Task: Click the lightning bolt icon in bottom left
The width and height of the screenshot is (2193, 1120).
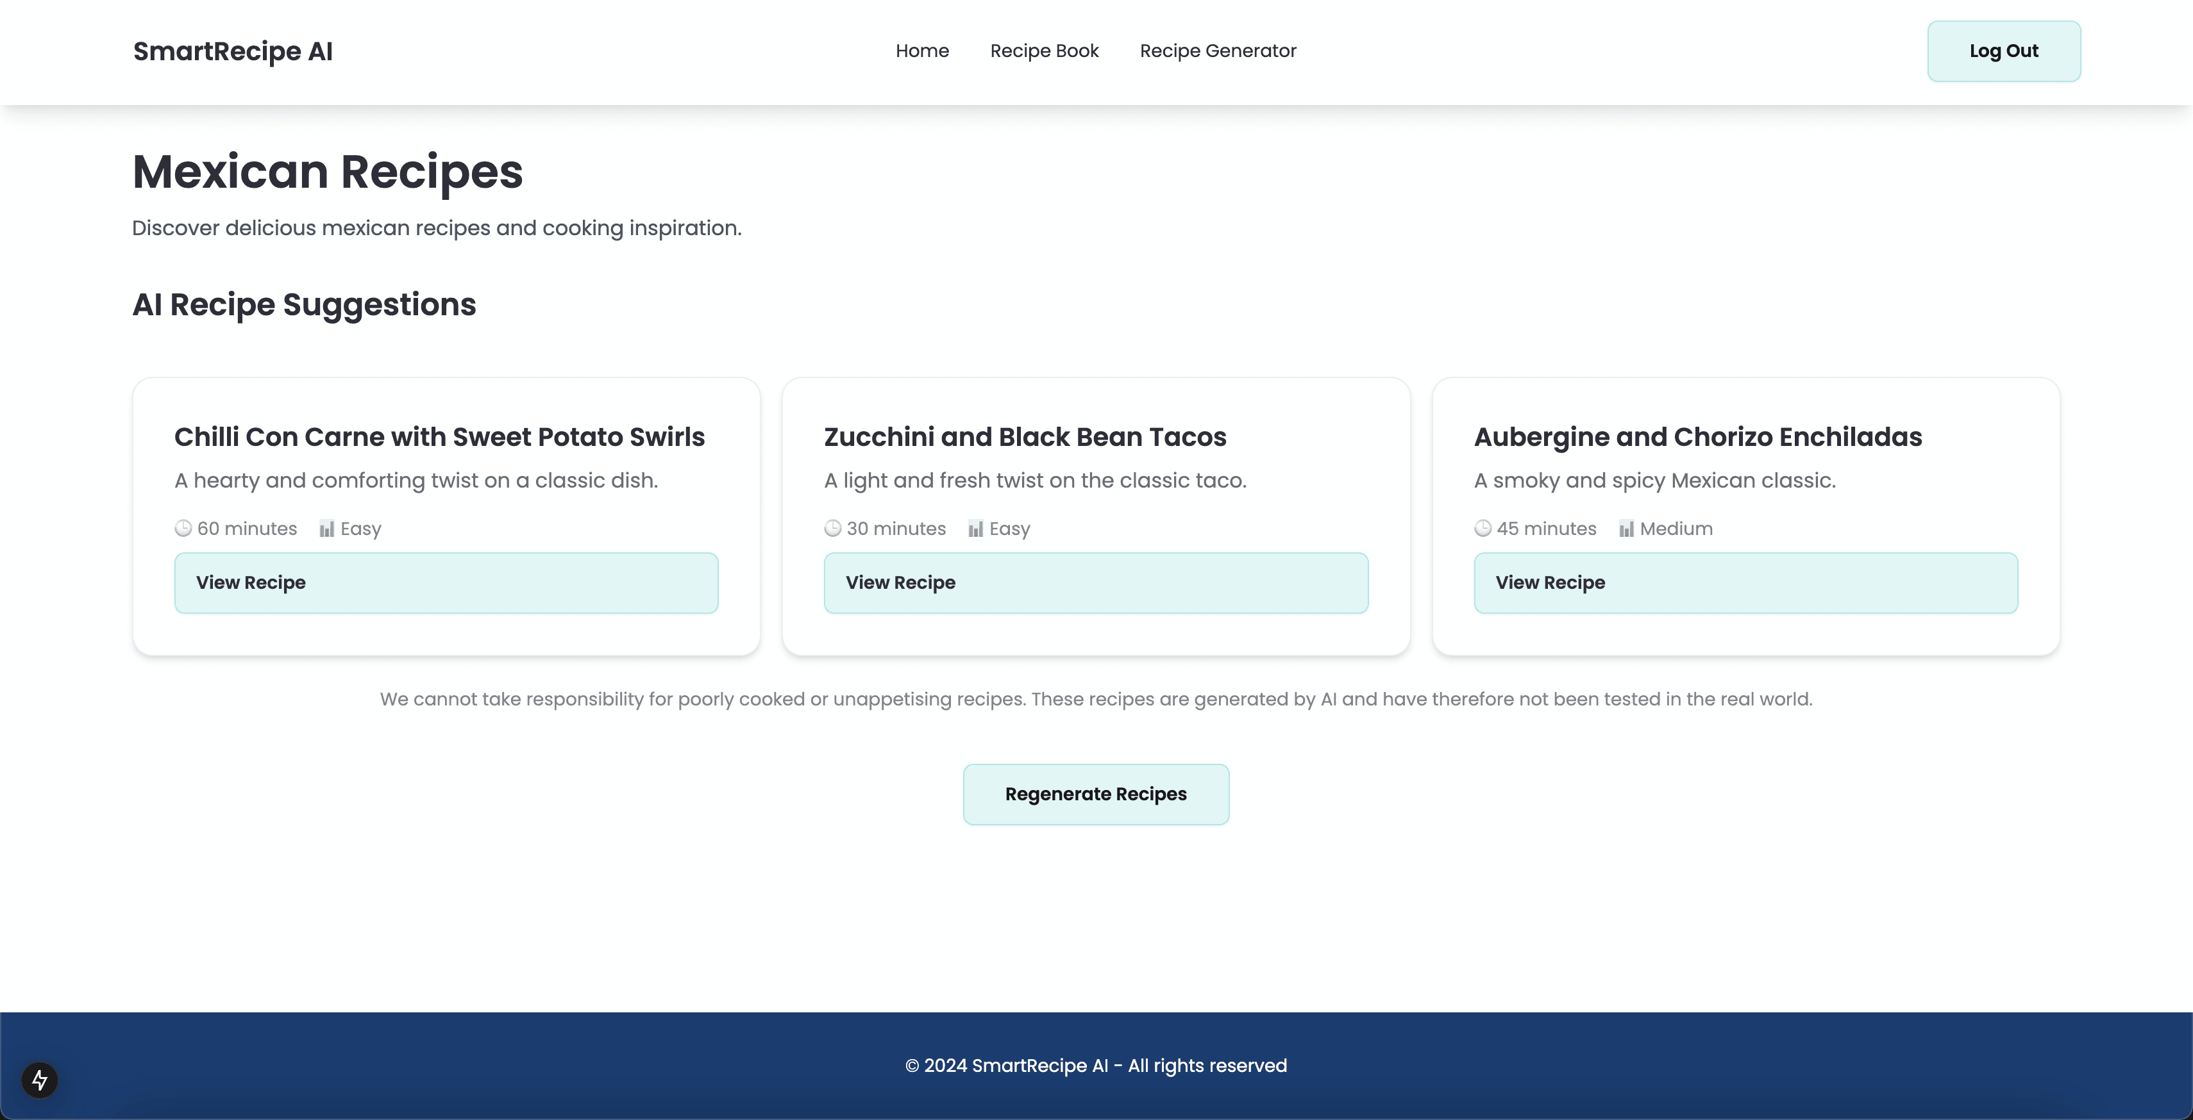Action: tap(40, 1080)
